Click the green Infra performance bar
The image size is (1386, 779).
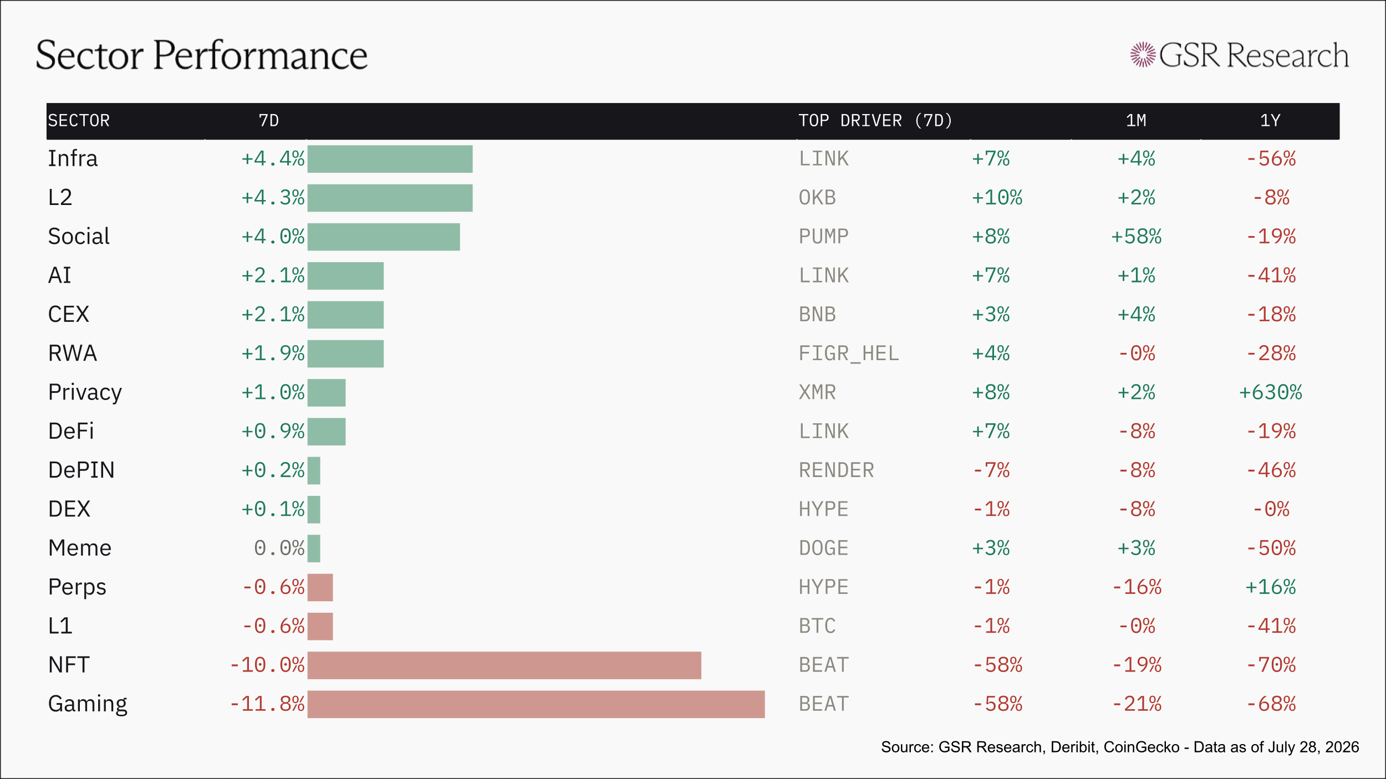coord(390,159)
